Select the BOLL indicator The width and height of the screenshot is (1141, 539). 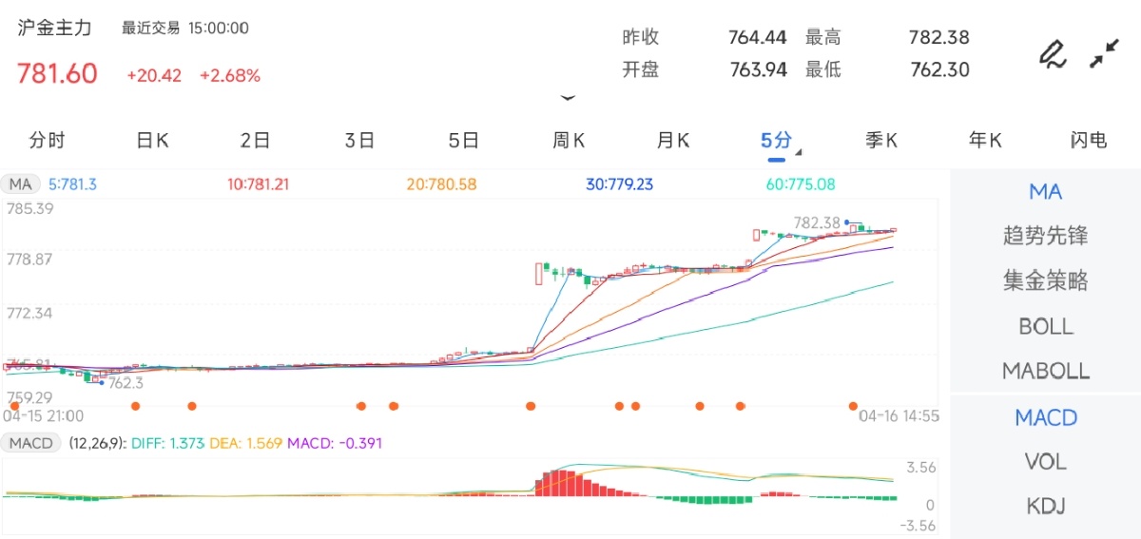(1046, 326)
